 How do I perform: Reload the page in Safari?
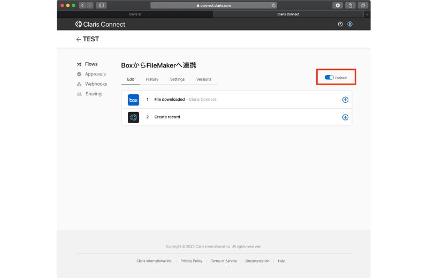coord(273,5)
